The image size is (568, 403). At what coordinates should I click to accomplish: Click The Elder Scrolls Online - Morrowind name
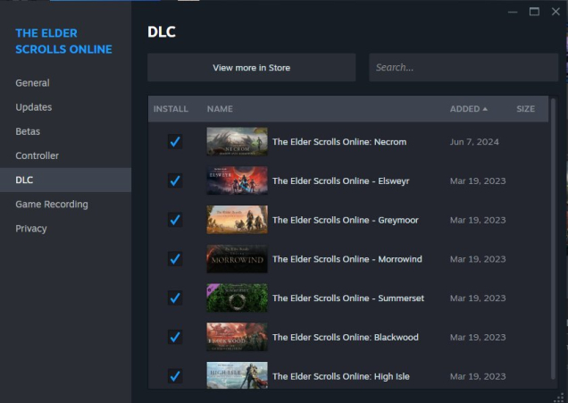pos(347,259)
